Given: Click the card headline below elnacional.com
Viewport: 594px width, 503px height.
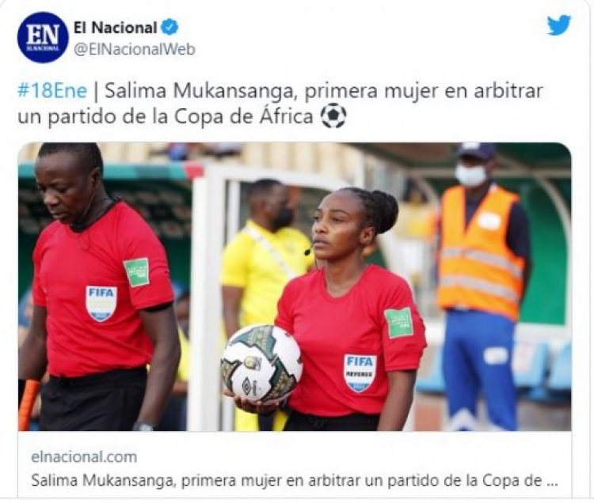Looking at the screenshot, I should pyautogui.click(x=295, y=481).
